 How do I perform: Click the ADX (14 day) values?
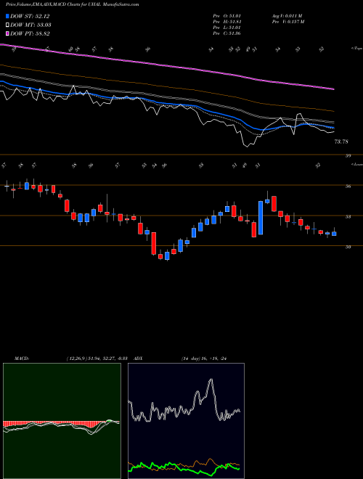[204, 359]
